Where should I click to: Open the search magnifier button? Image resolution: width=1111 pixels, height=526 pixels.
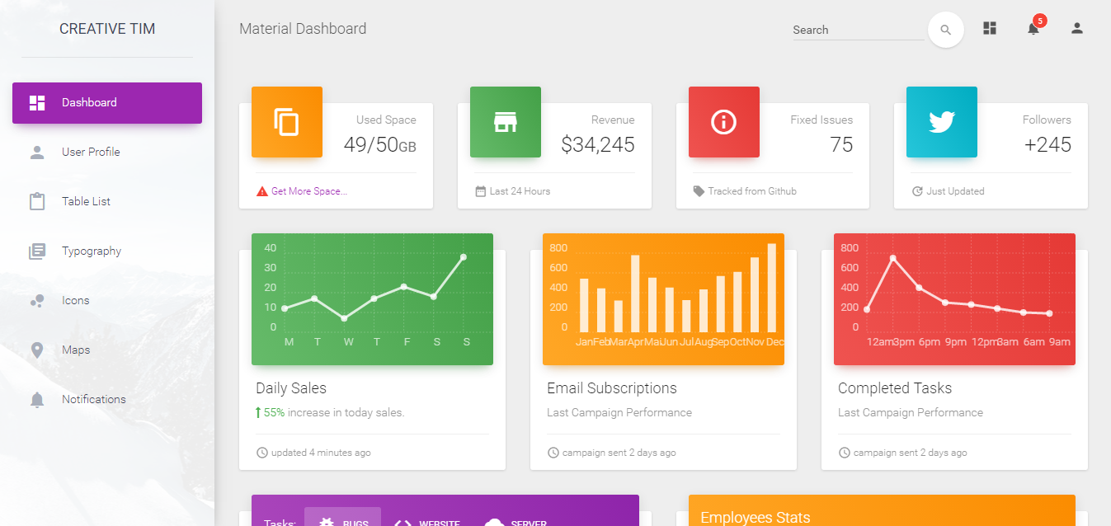945,29
